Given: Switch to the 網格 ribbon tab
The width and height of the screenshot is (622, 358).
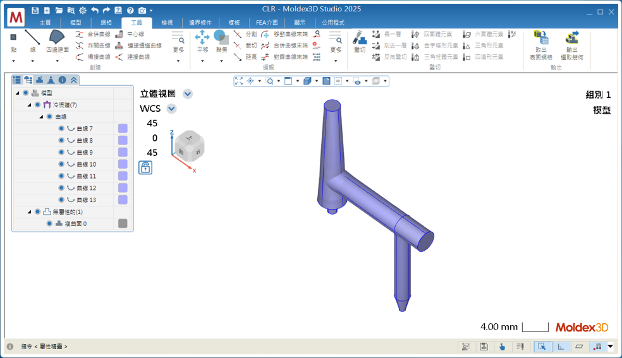Looking at the screenshot, I should click(106, 23).
